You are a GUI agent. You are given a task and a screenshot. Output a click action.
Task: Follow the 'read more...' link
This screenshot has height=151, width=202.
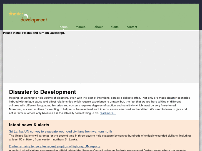(108, 113)
